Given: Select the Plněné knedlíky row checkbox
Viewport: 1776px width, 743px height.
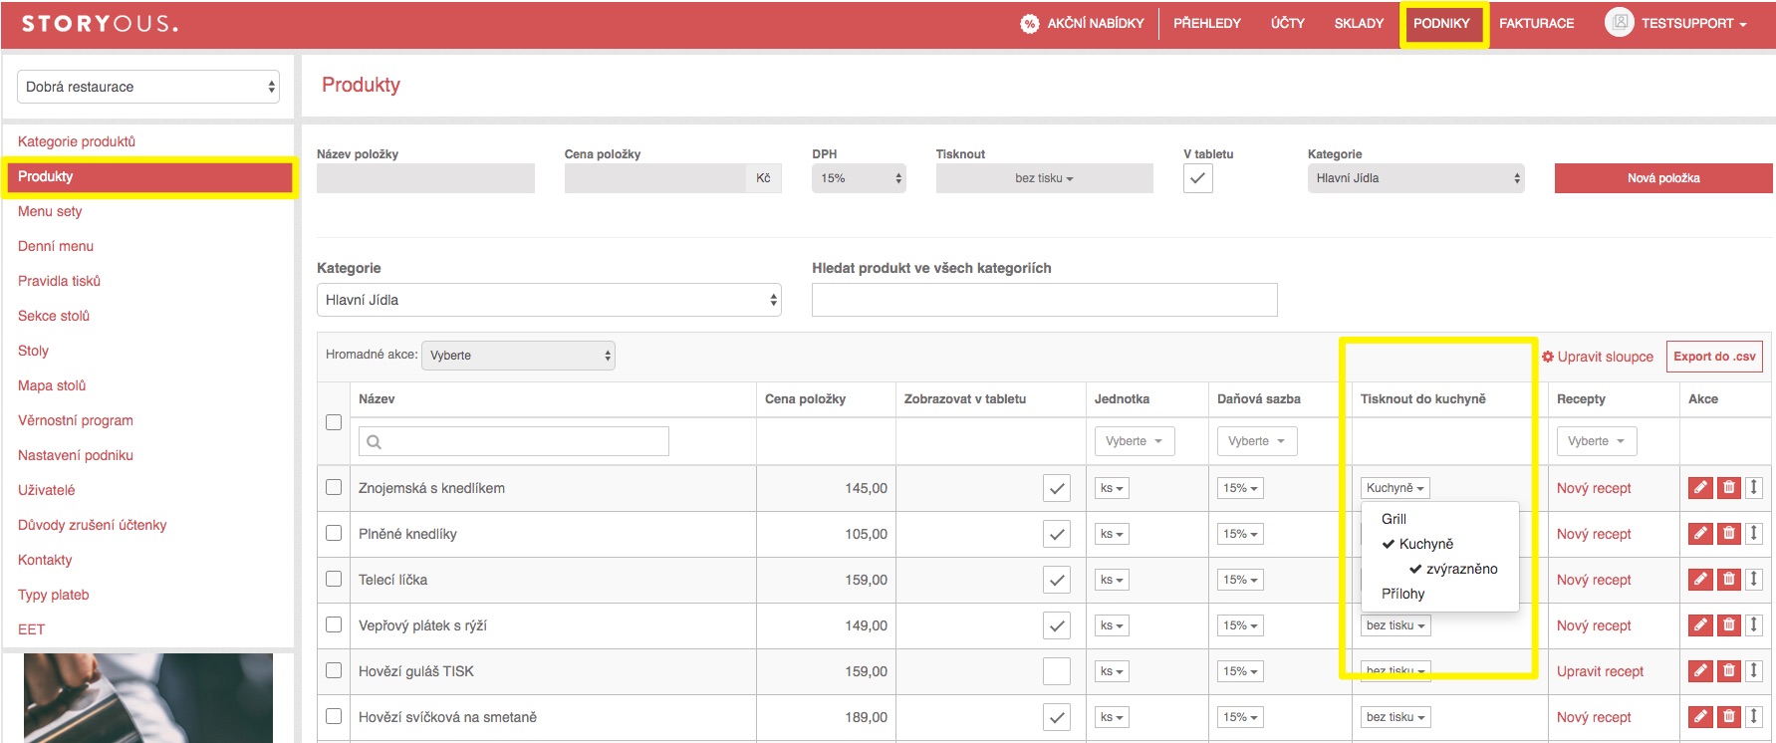Looking at the screenshot, I should point(334,533).
